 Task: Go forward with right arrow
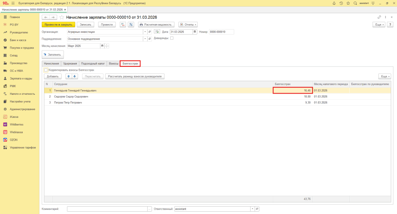click(53, 17)
